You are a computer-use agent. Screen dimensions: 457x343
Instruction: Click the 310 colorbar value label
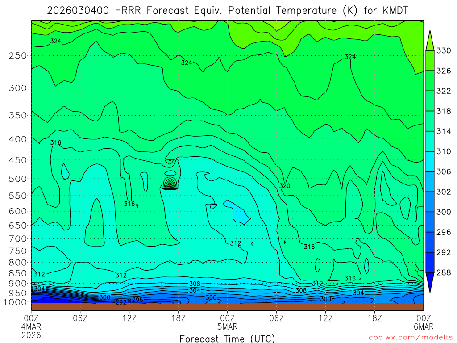[444, 151]
